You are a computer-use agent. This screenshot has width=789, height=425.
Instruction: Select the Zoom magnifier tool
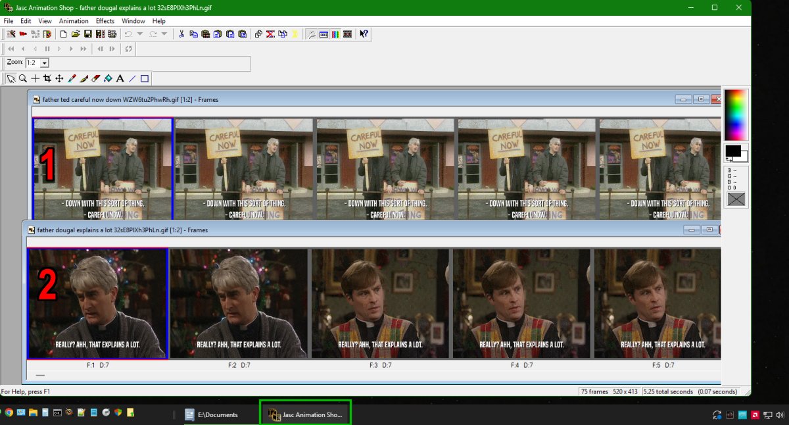point(22,78)
